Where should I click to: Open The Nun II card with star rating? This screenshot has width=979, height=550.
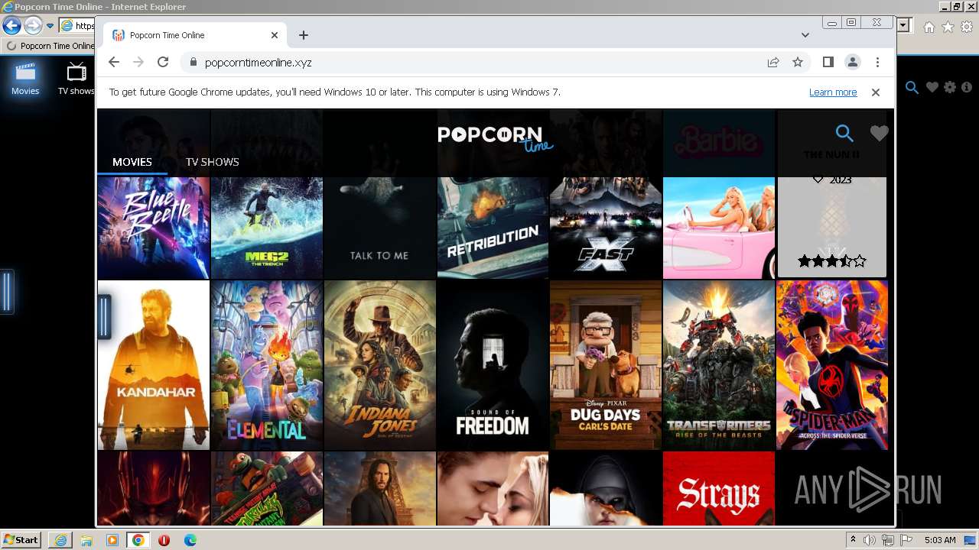pyautogui.click(x=832, y=228)
